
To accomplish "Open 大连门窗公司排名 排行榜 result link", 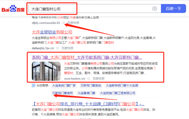I will [88, 104].
